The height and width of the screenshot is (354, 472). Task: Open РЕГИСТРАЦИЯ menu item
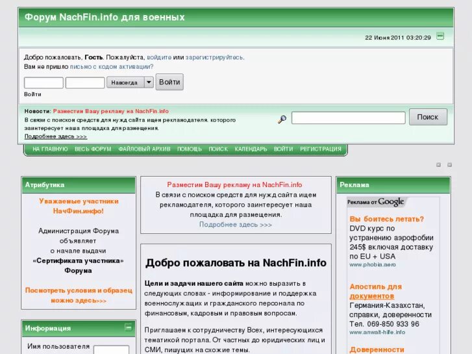[321, 149]
